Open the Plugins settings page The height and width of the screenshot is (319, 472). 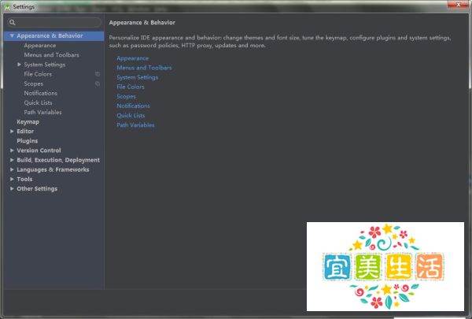point(28,141)
